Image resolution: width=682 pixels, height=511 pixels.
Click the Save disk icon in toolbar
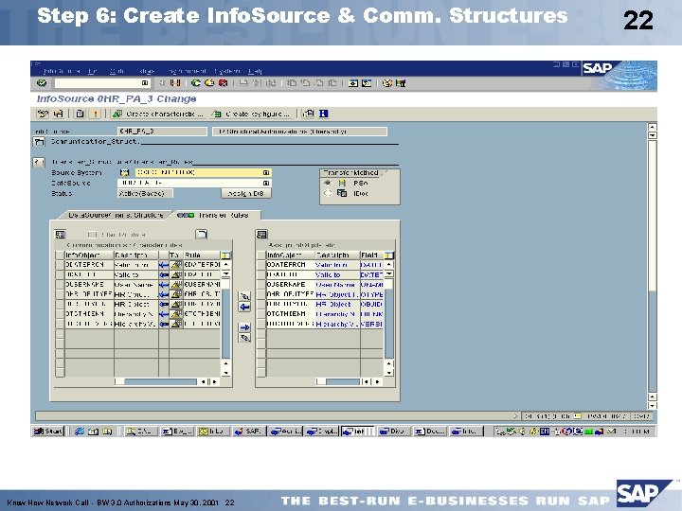point(175,82)
